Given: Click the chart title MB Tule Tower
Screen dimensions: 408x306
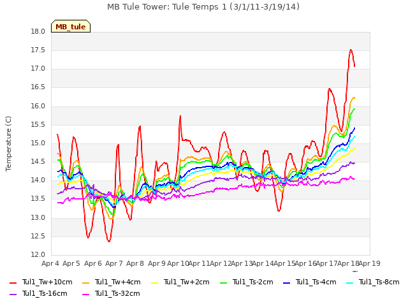Looking at the screenshot, I should pos(203,7).
